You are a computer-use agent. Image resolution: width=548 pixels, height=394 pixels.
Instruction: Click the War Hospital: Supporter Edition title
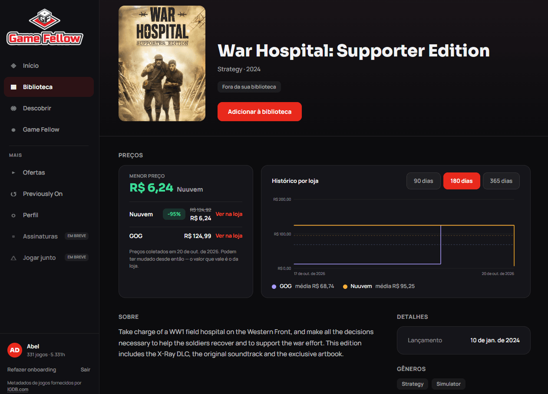point(353,51)
